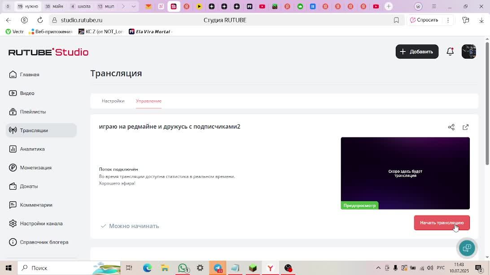
Task: Open the Windows notification center
Action: tap(479, 268)
